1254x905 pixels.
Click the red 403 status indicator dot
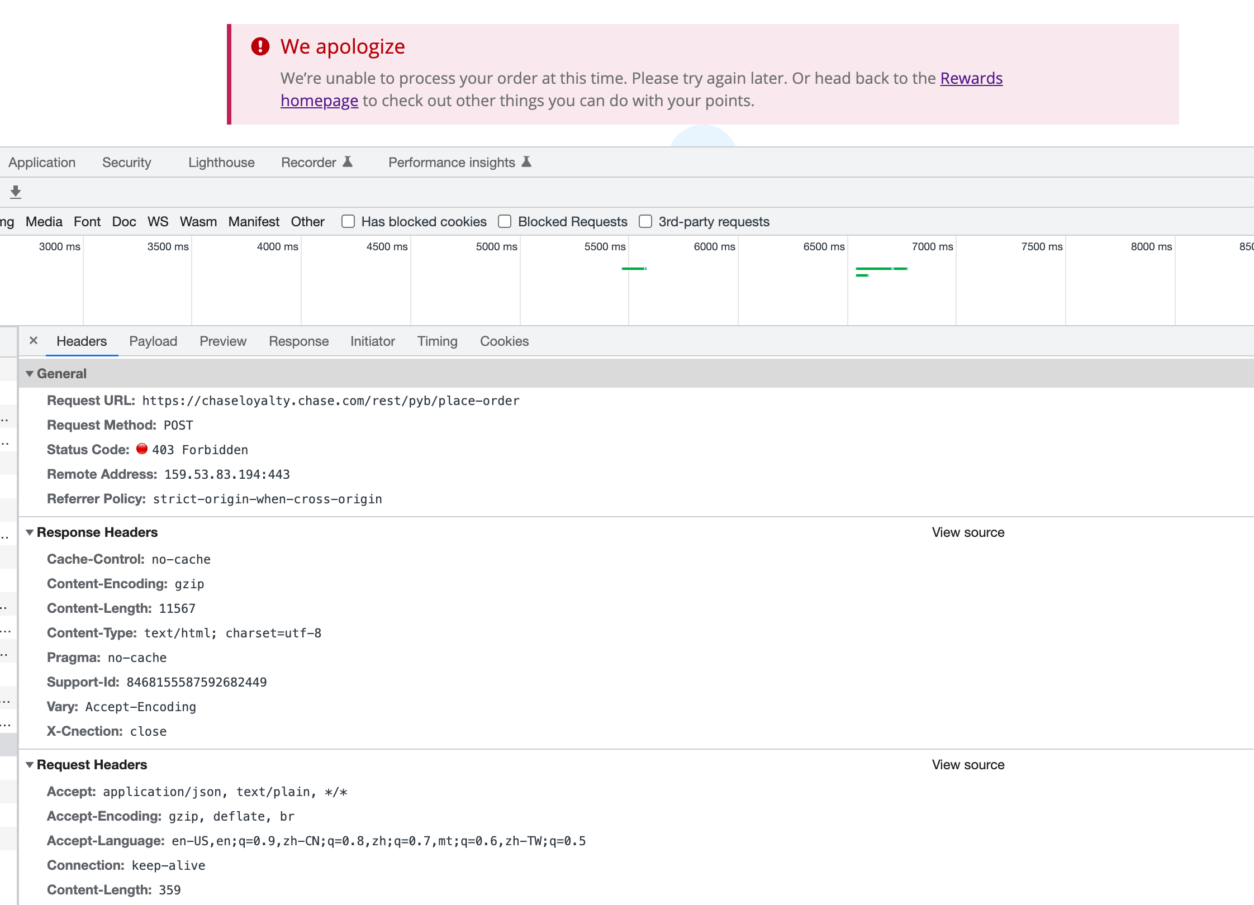pos(142,449)
